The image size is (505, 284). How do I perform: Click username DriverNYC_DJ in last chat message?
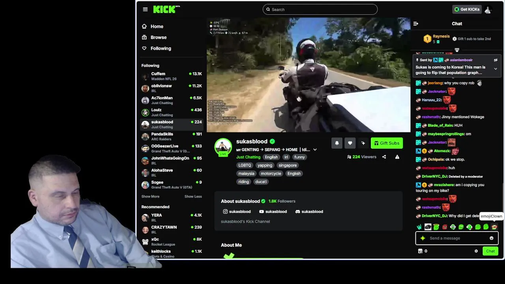pos(434,216)
